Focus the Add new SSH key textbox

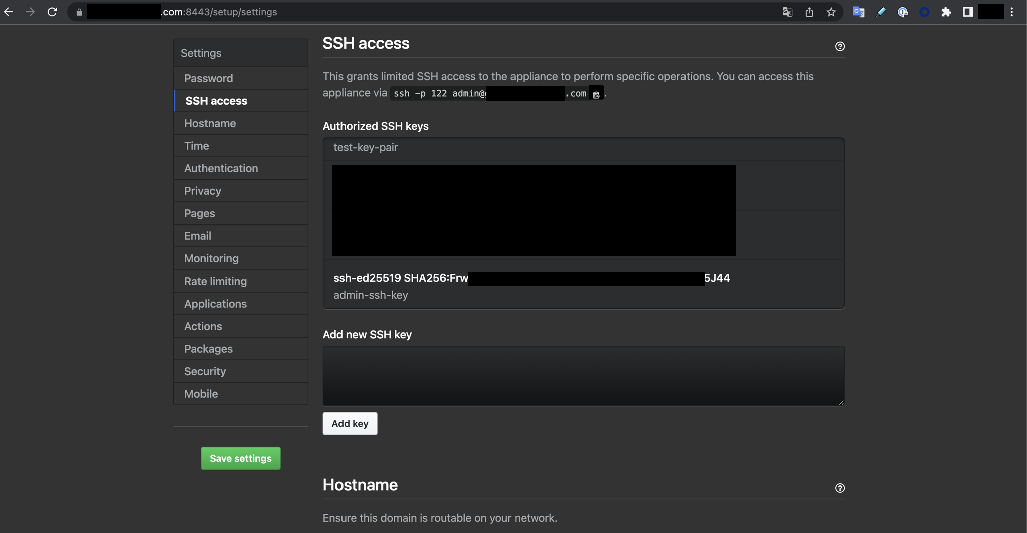pos(583,376)
